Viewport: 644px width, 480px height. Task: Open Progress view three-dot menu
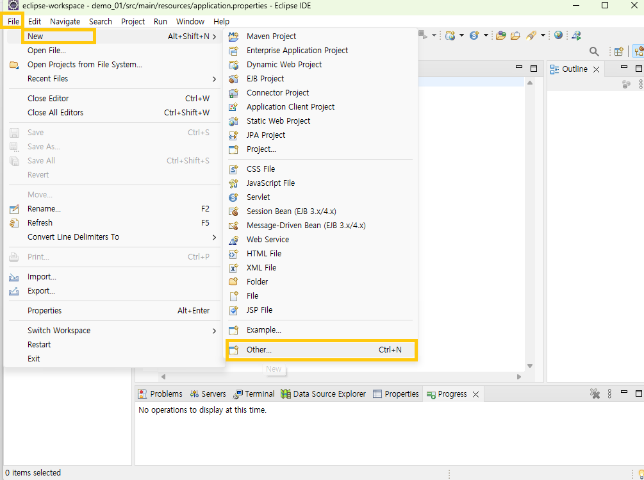tap(609, 393)
